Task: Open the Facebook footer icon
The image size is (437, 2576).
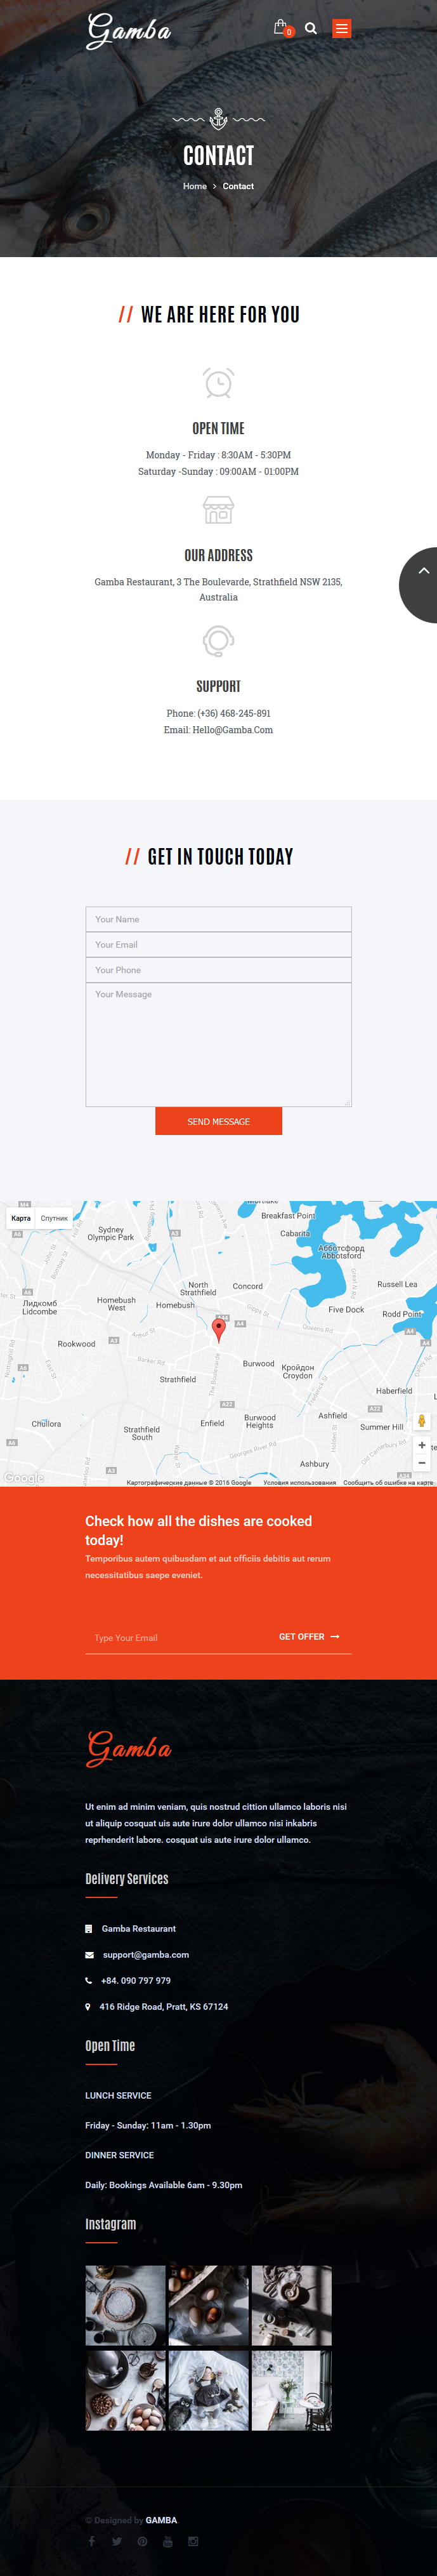Action: [x=91, y=2541]
